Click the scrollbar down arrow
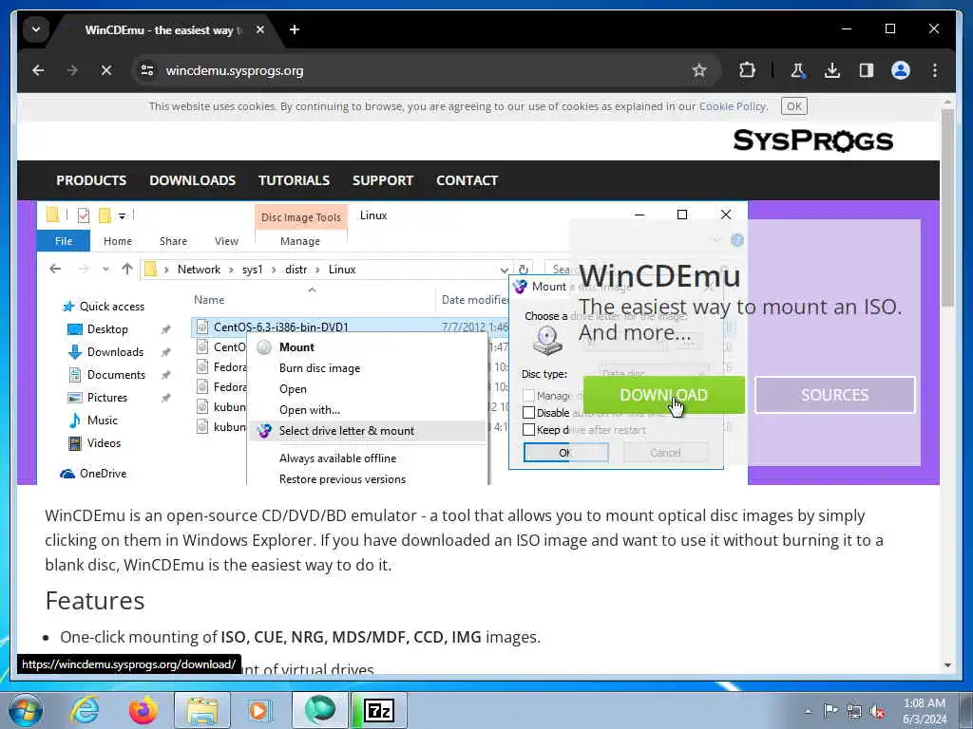This screenshot has height=729, width=973. (947, 665)
